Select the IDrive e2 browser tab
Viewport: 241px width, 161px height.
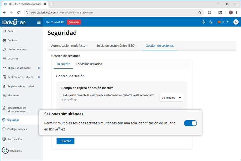click(x=25, y=4)
